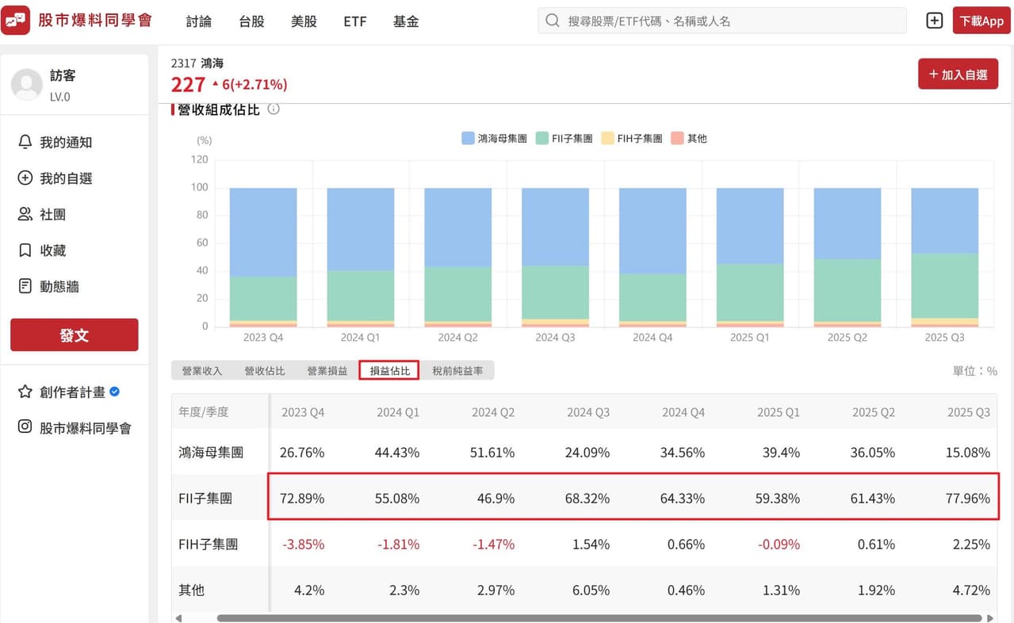Click the 2024 Q2 chart bar
This screenshot has height=623, width=1014.
[457, 257]
